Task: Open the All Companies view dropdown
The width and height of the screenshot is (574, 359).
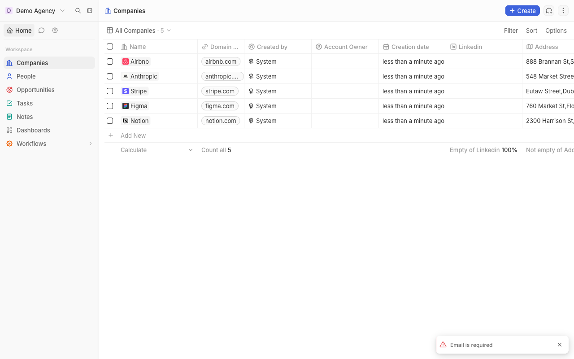Action: [139, 31]
